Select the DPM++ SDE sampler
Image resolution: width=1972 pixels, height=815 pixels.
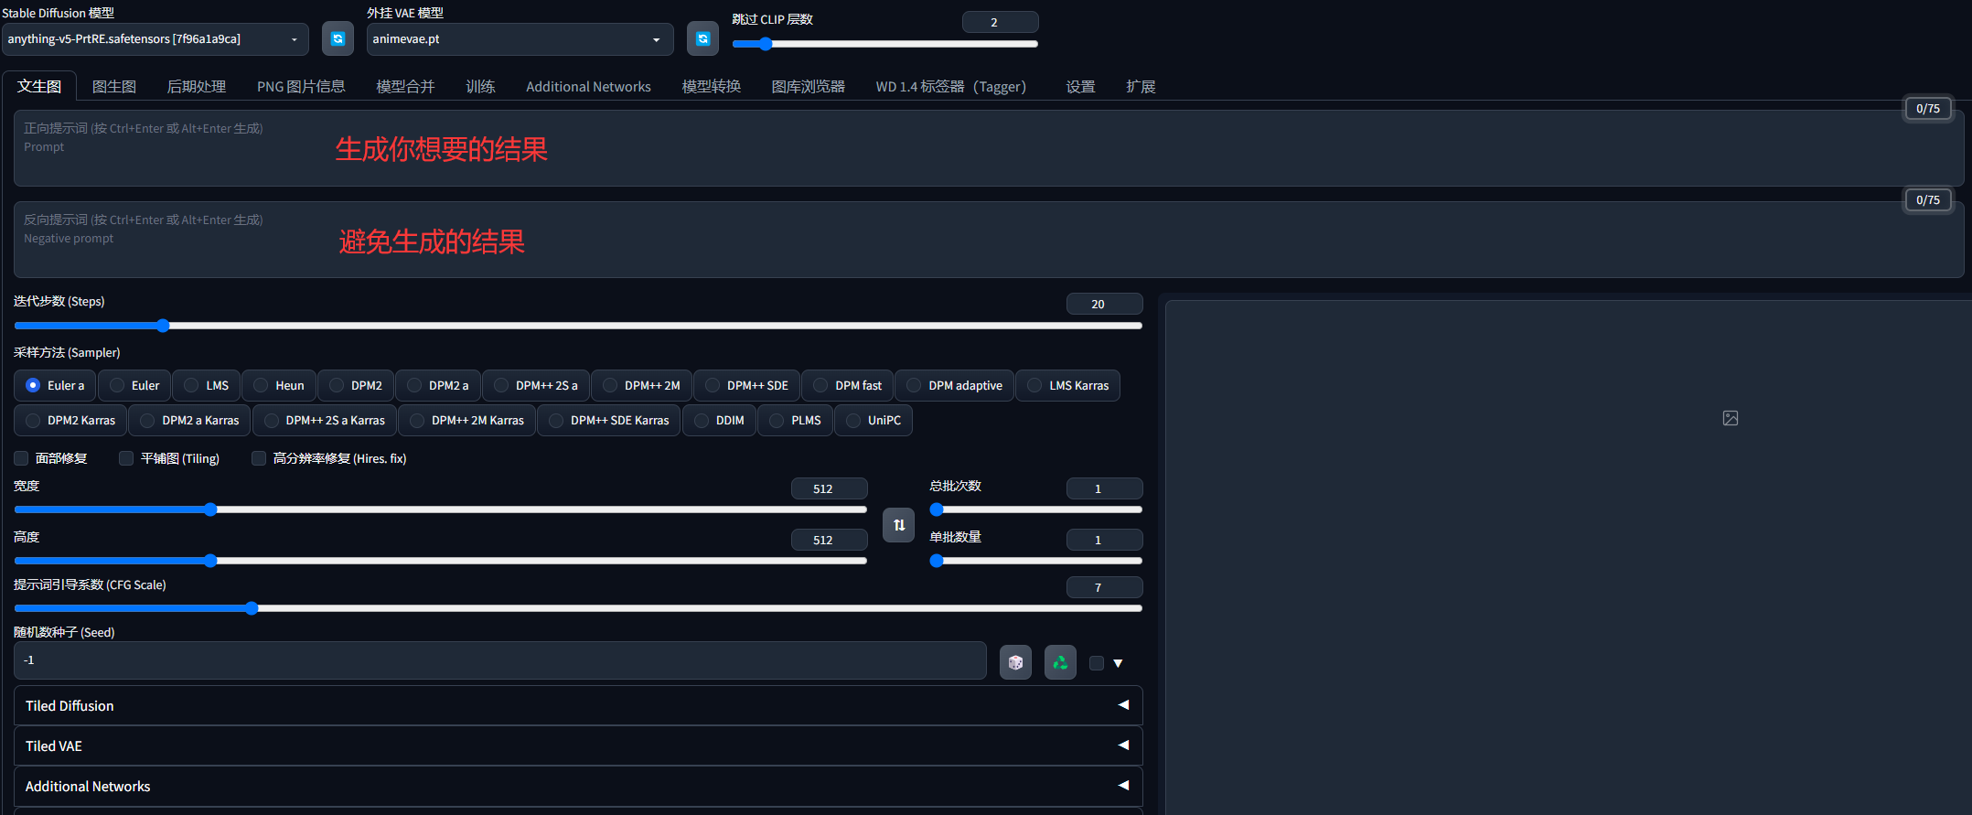(x=747, y=385)
